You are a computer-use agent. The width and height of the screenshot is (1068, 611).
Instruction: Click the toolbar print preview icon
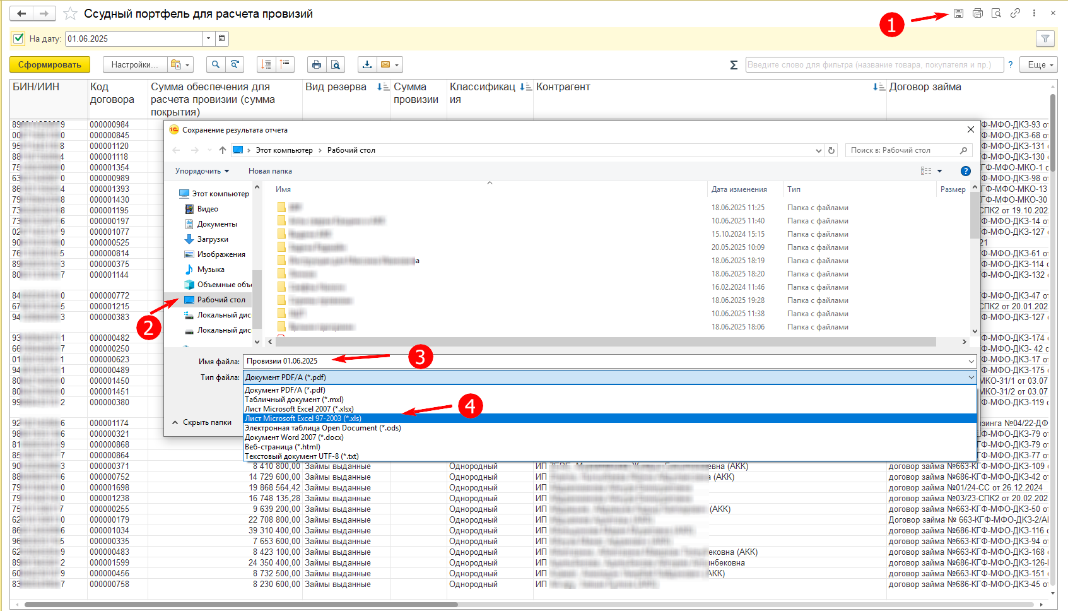point(336,64)
